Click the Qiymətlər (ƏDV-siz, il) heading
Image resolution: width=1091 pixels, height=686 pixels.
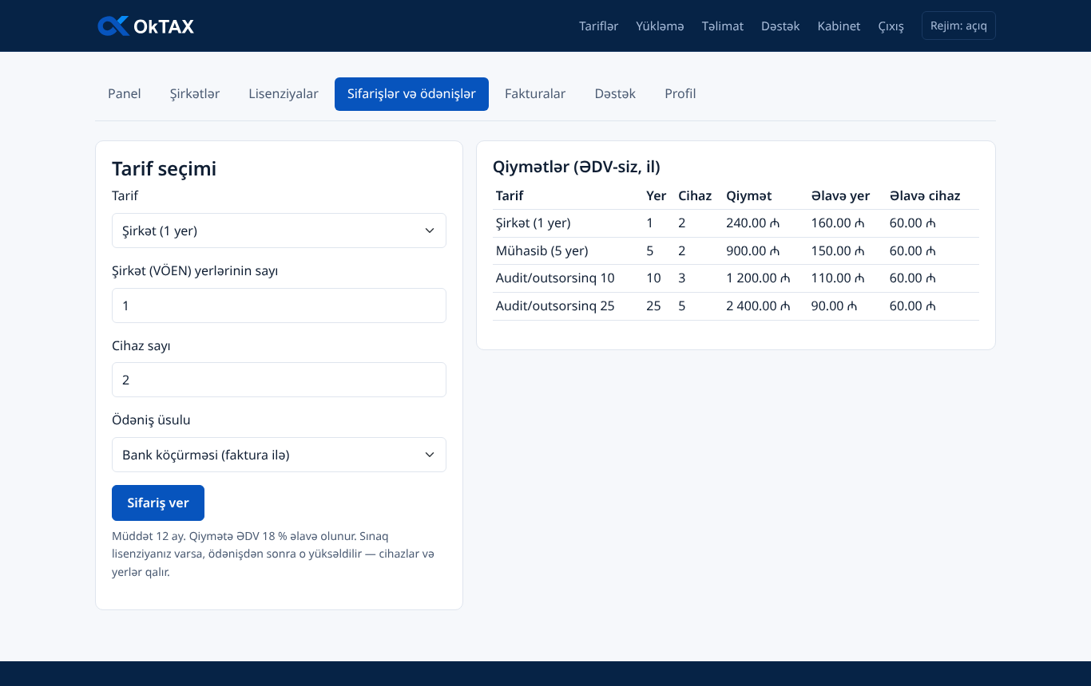577,168
